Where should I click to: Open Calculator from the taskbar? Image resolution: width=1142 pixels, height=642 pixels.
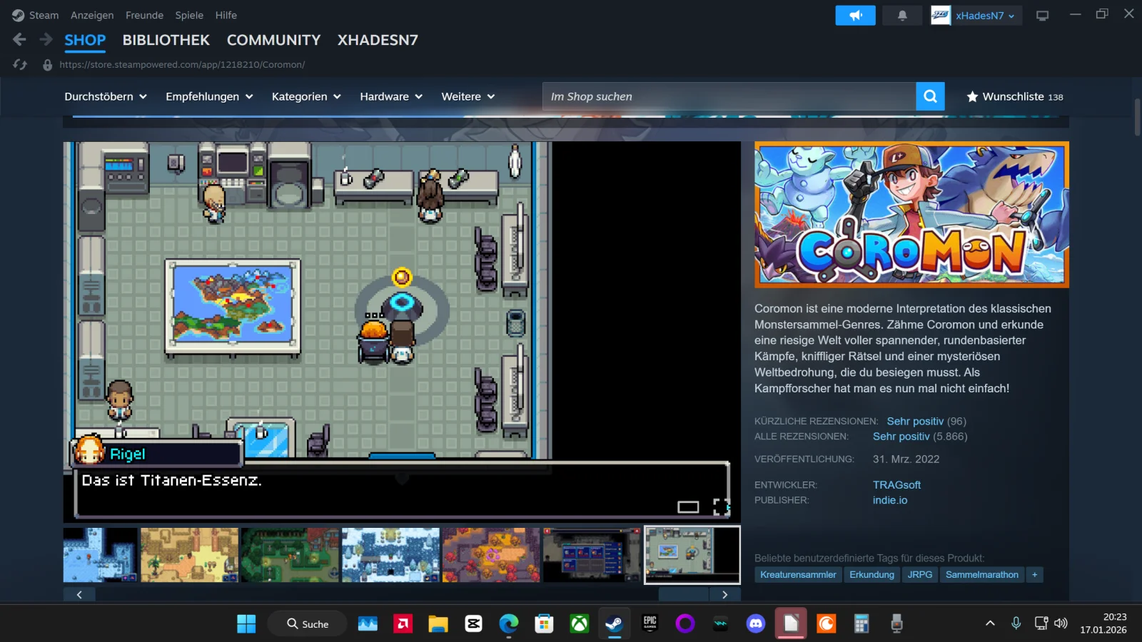(x=861, y=624)
